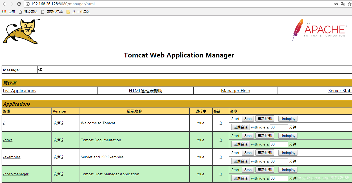The width and height of the screenshot is (352, 183).
Task: Open the /examples application link
Action: click(12, 157)
